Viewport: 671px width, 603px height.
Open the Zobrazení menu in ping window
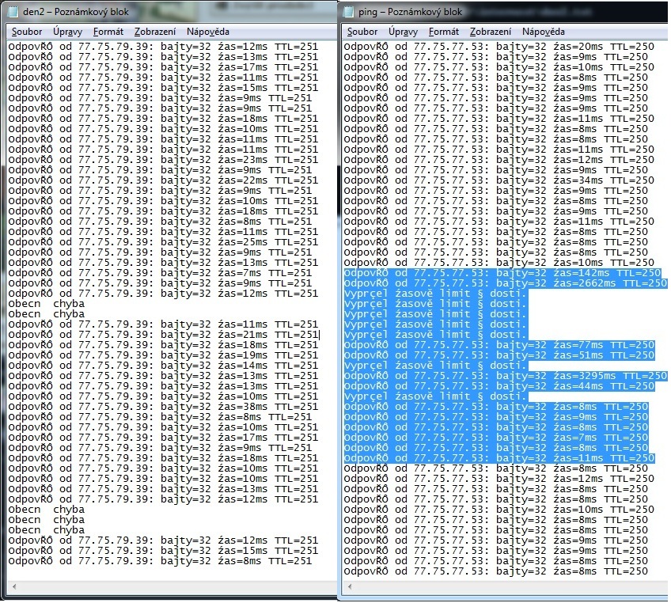[491, 32]
